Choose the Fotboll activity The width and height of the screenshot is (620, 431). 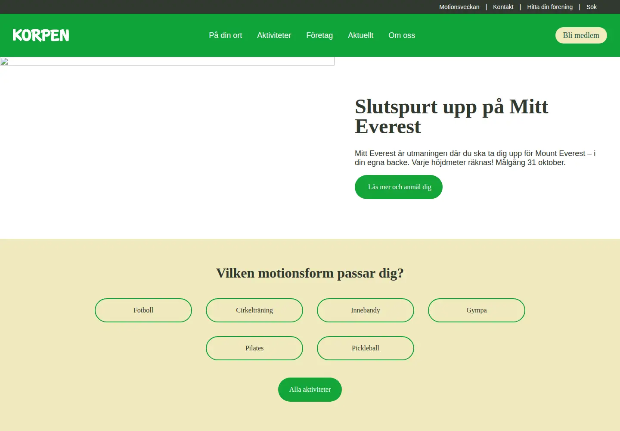(143, 310)
